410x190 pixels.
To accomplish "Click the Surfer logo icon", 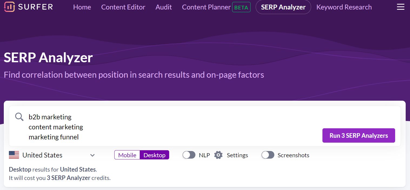I will pyautogui.click(x=9, y=7).
